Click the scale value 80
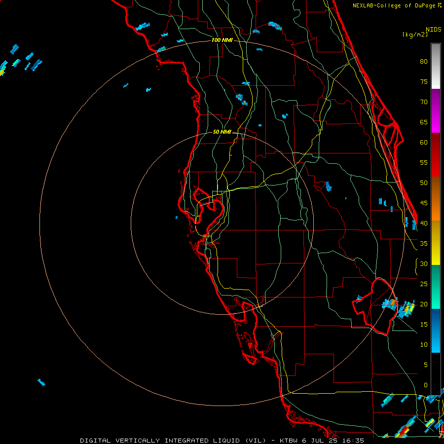 424,62
